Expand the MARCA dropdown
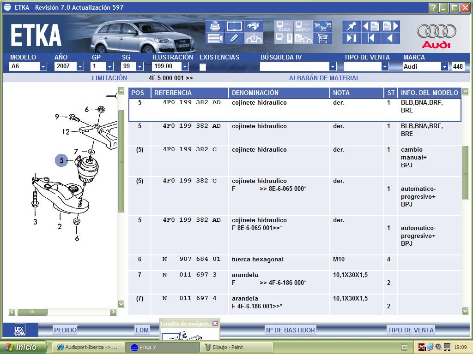The image size is (473, 354). click(444, 66)
